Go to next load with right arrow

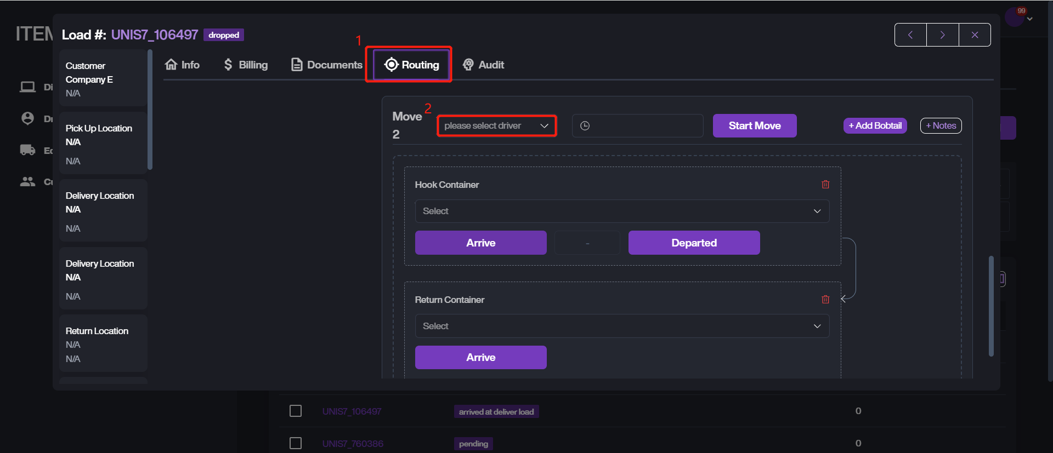[942, 35]
